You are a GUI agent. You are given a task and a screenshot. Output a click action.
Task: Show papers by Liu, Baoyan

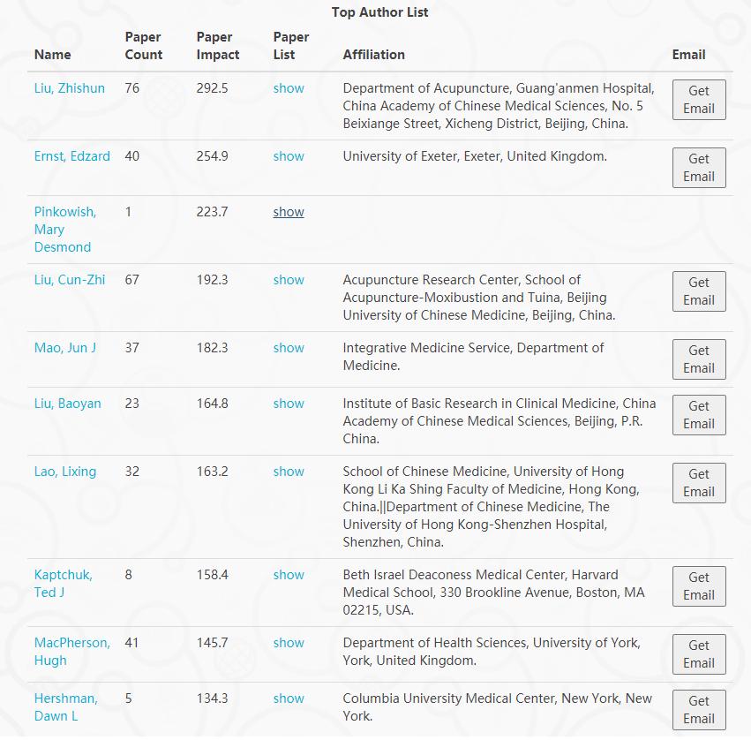pos(289,404)
